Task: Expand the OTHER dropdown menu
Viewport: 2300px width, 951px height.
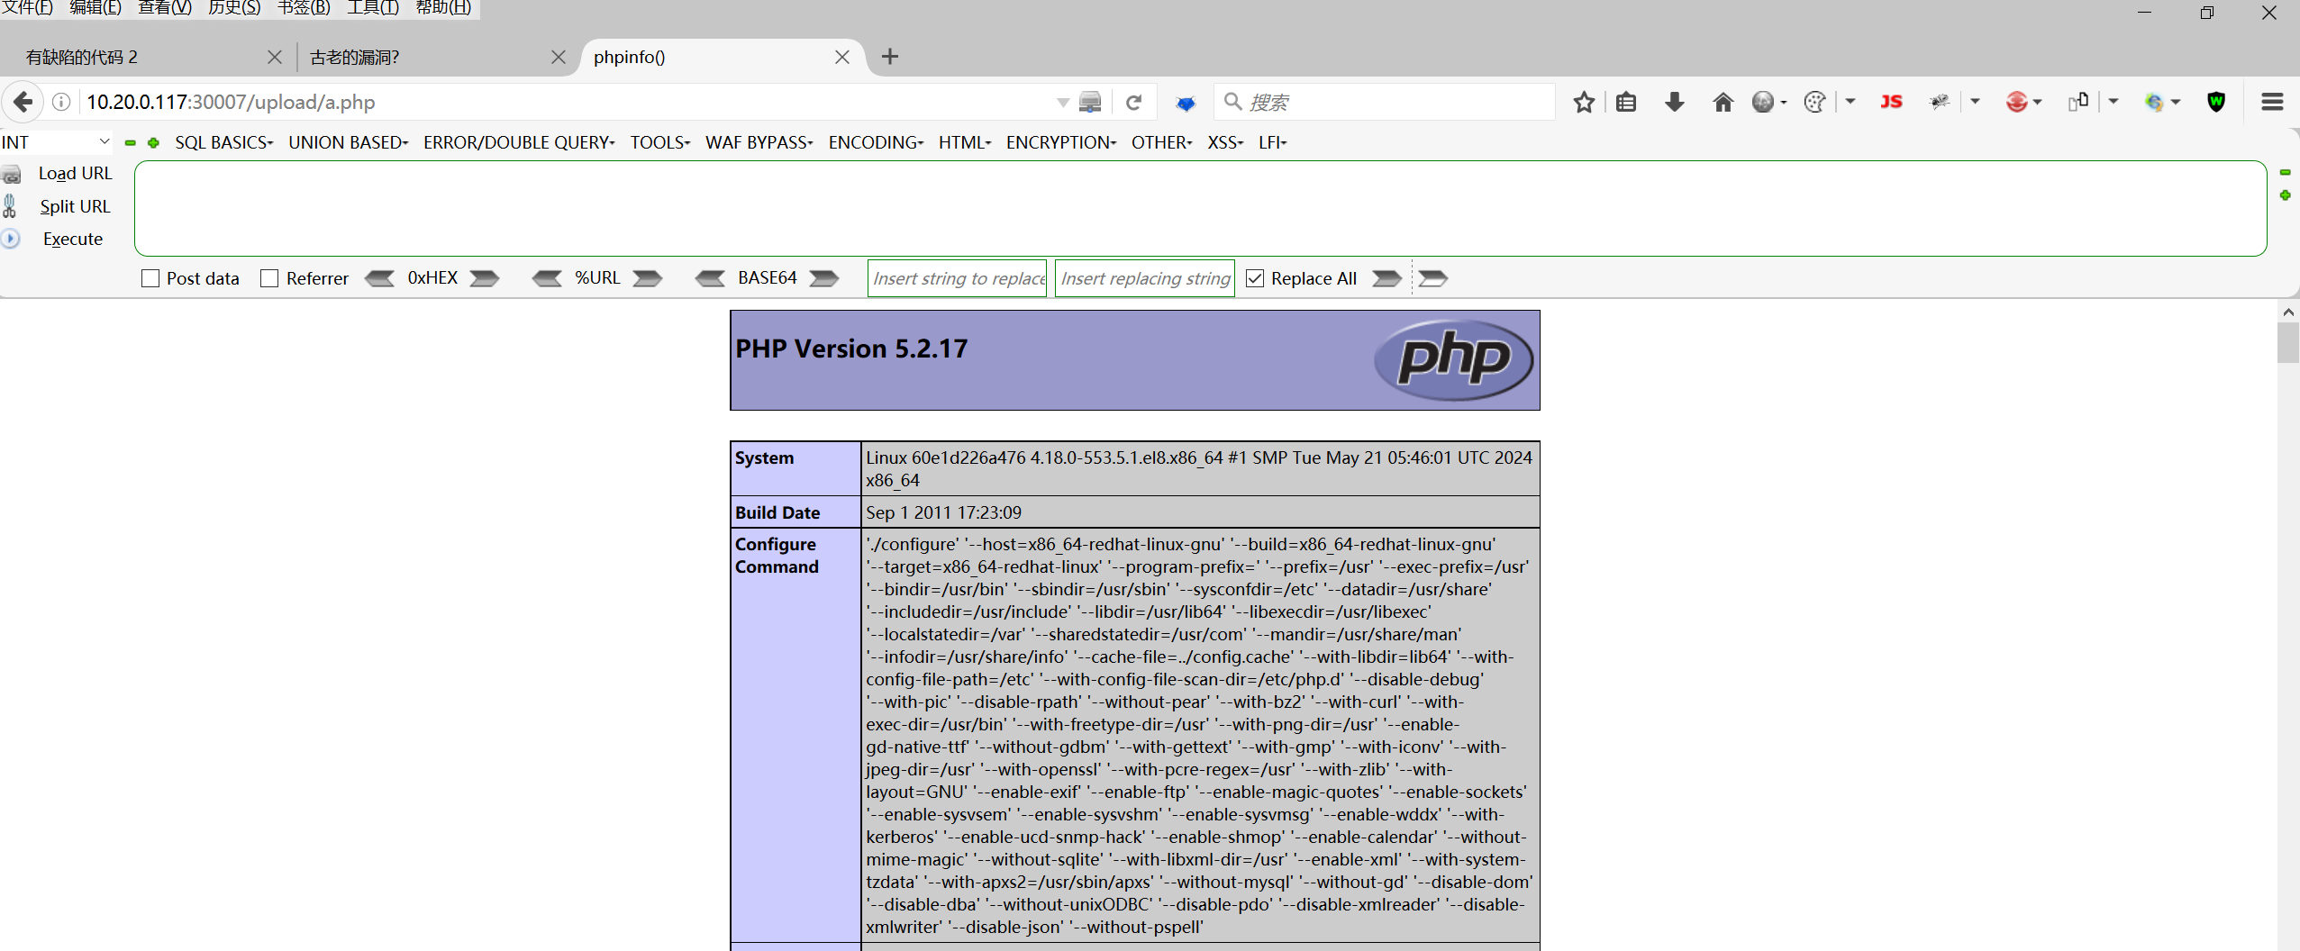Action: tap(1162, 142)
